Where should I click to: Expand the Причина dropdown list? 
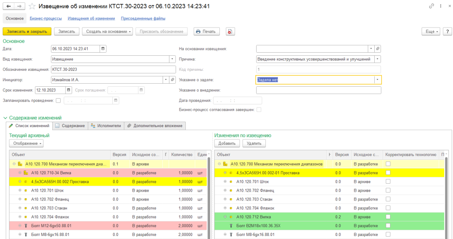(x=377, y=59)
